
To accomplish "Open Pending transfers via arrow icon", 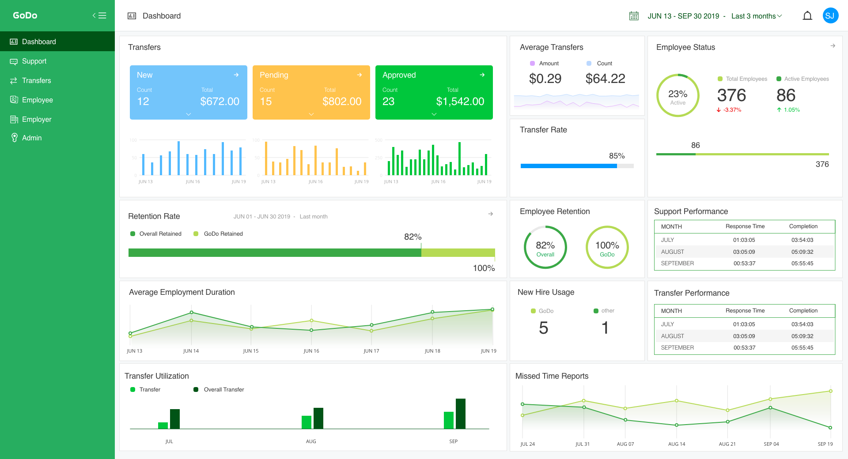I will pos(360,75).
